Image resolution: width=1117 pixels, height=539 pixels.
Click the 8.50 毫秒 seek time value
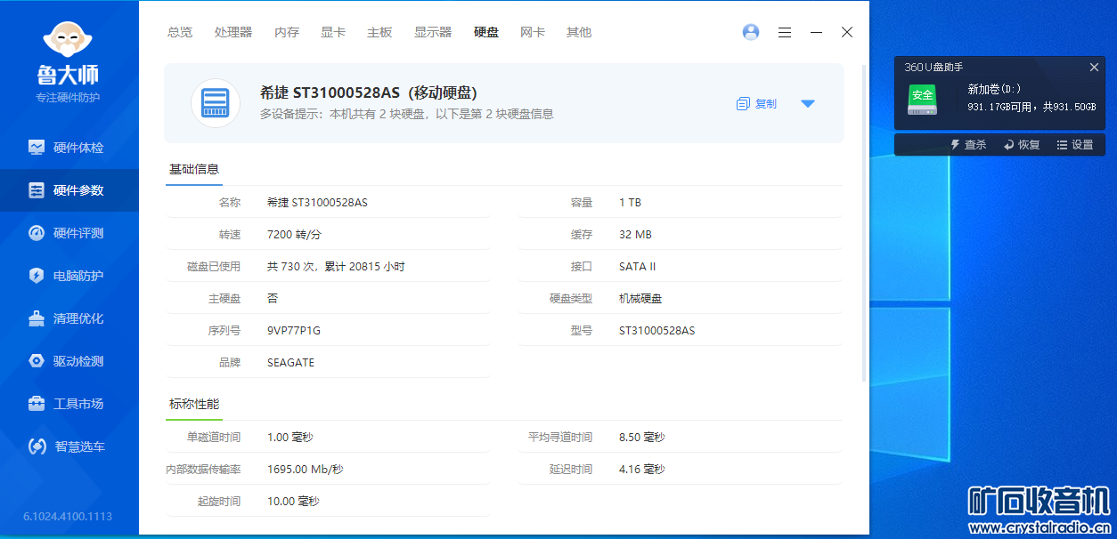[642, 438]
